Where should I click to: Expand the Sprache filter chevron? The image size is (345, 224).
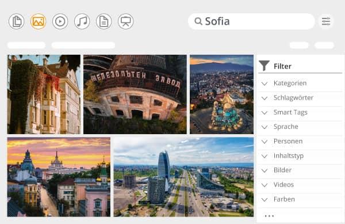click(x=264, y=127)
